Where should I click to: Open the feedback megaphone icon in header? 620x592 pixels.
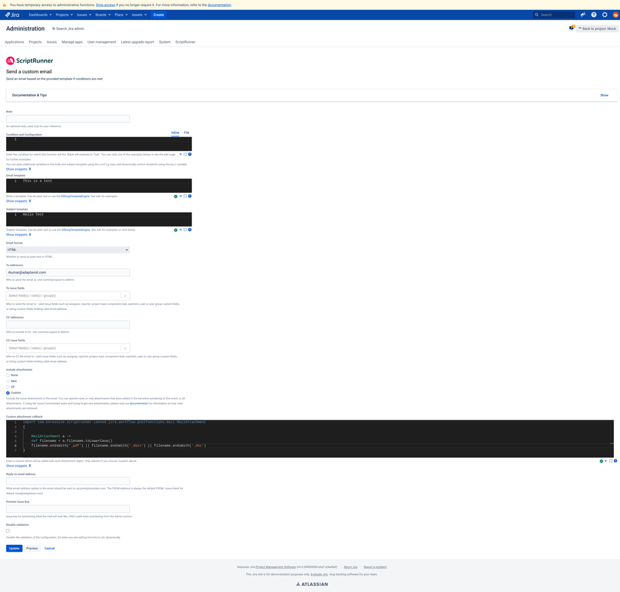(x=583, y=15)
